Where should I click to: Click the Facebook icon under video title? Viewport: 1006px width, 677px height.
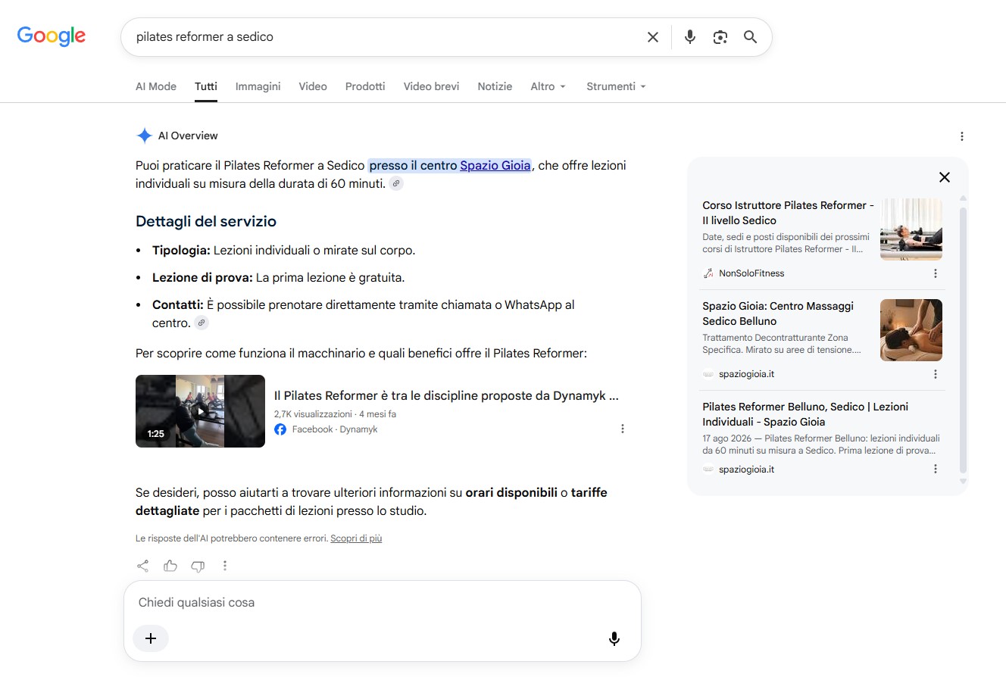click(280, 429)
